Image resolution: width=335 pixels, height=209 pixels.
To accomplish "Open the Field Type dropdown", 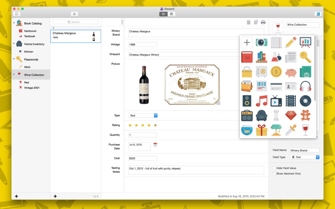I will pyautogui.click(x=305, y=157).
